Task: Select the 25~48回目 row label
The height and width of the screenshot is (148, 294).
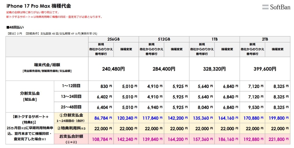Action: tap(71, 107)
